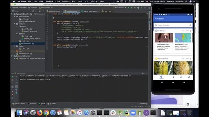The width and height of the screenshot is (209, 117).
Task: Open Google Chrome from the Dock
Action: (x=46, y=113)
